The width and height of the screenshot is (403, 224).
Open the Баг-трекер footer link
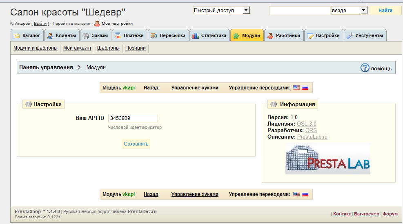tap(367, 214)
